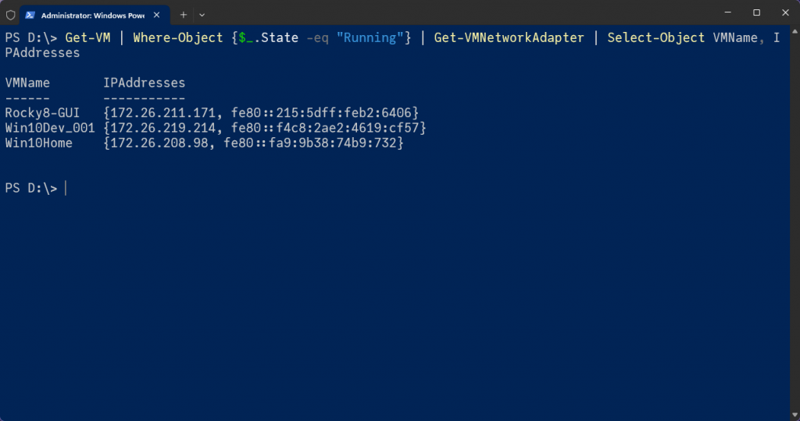Click the Win10Home VM name
This screenshot has height=421, width=800.
click(38, 143)
